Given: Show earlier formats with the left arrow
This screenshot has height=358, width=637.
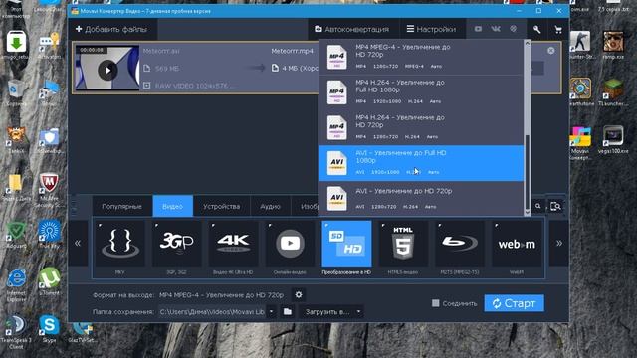Looking at the screenshot, I should pyautogui.click(x=78, y=243).
